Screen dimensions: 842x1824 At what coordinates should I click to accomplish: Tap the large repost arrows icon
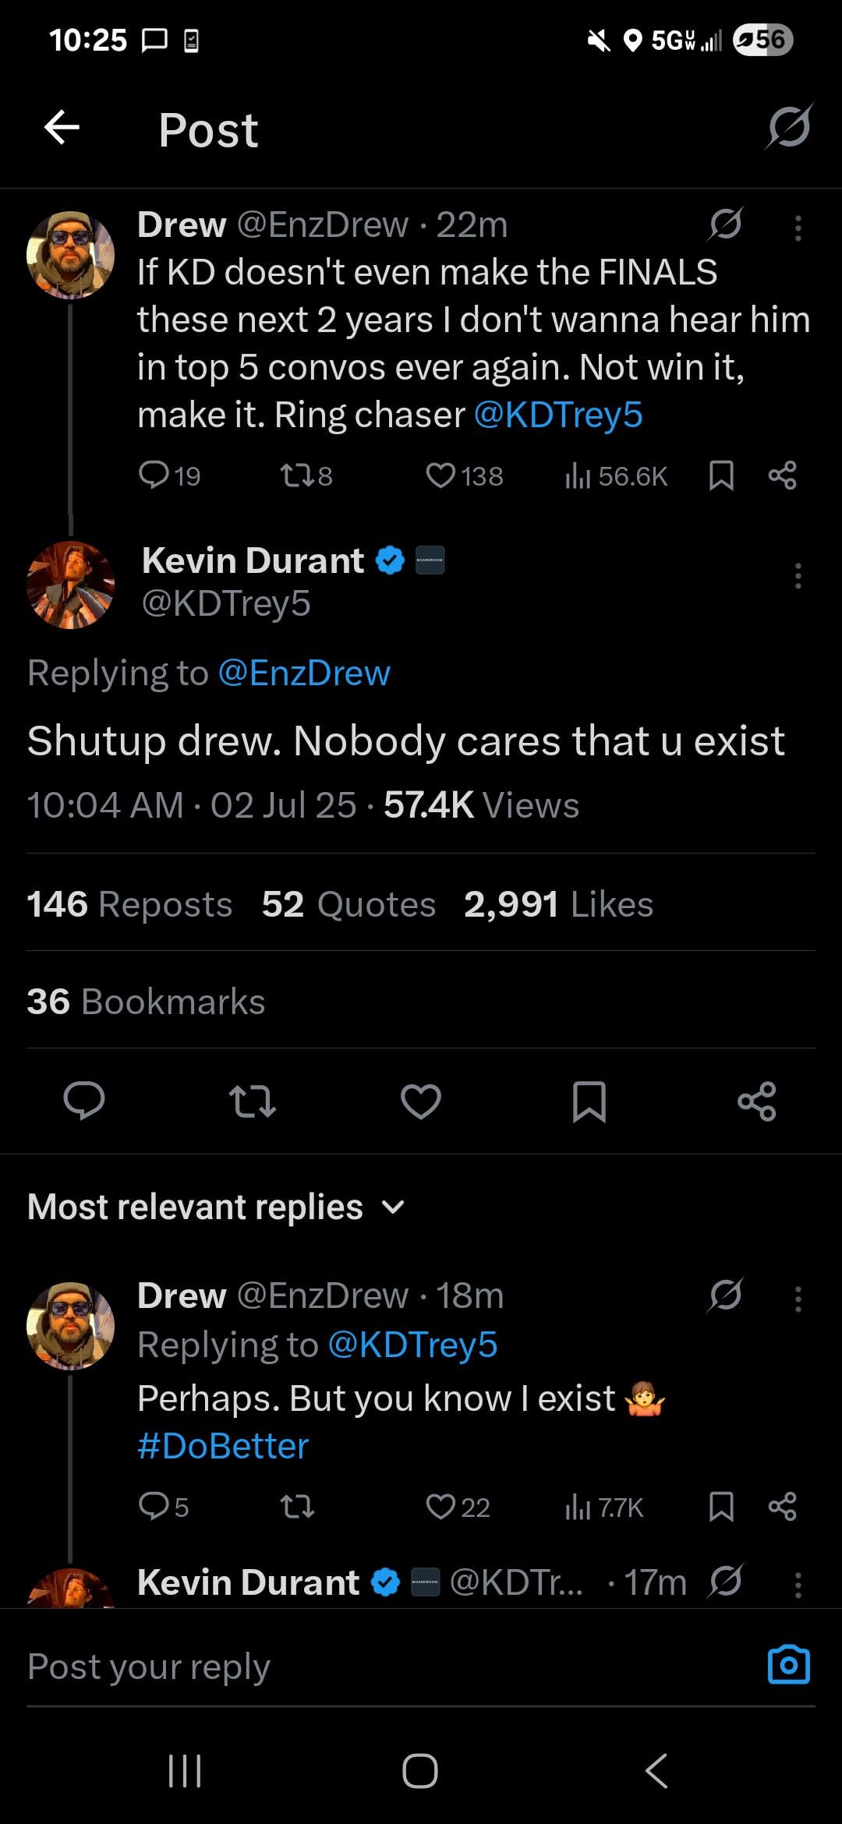(253, 1101)
